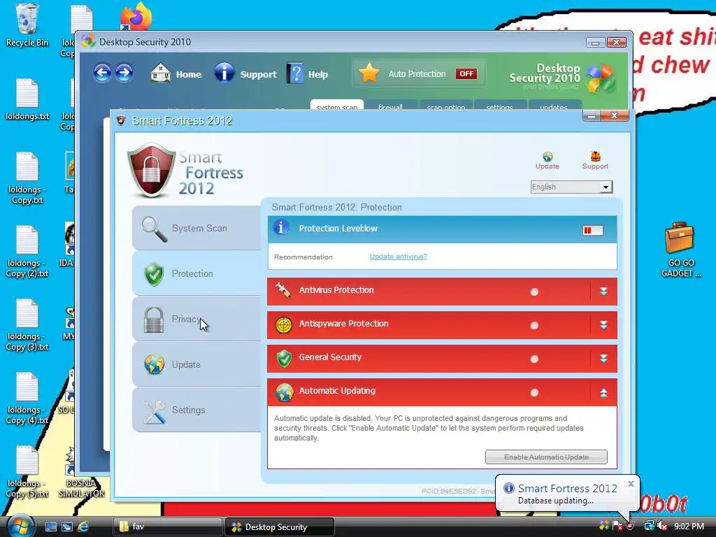Expand the General Security section

pos(603,359)
